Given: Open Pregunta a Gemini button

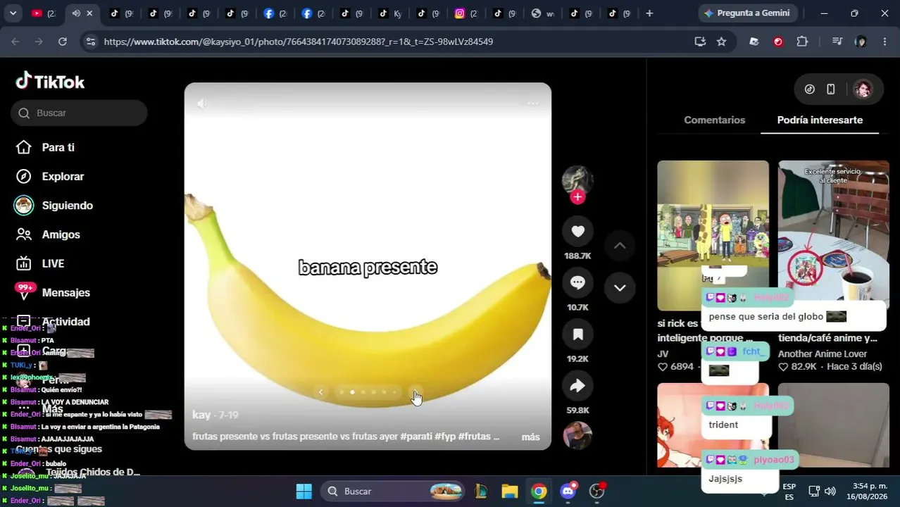Looking at the screenshot, I should [747, 13].
